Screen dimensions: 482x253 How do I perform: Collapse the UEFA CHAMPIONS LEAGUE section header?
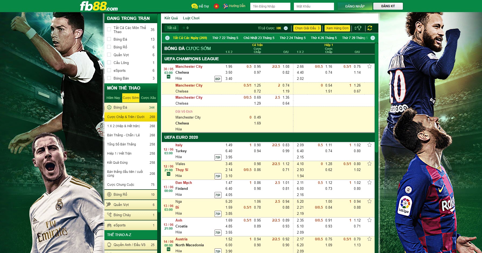[268, 59]
